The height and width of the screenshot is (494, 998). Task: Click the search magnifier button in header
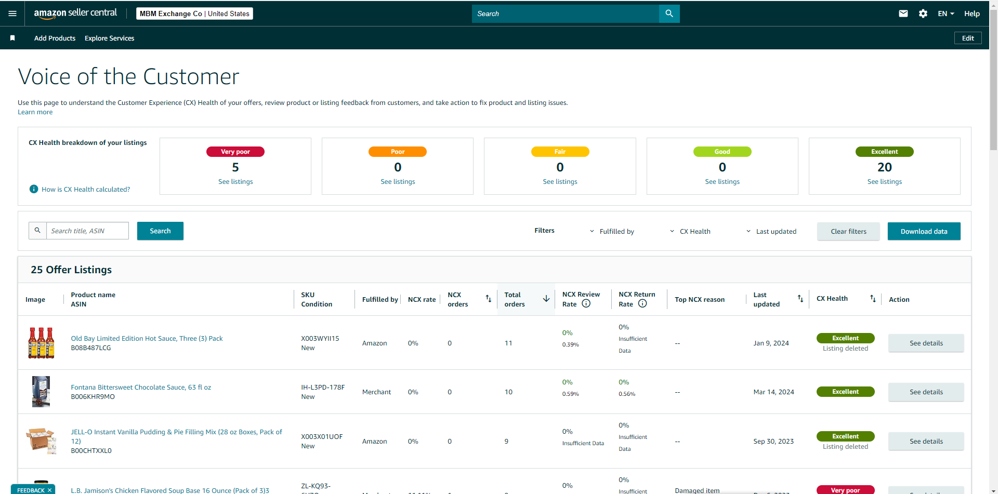click(669, 14)
